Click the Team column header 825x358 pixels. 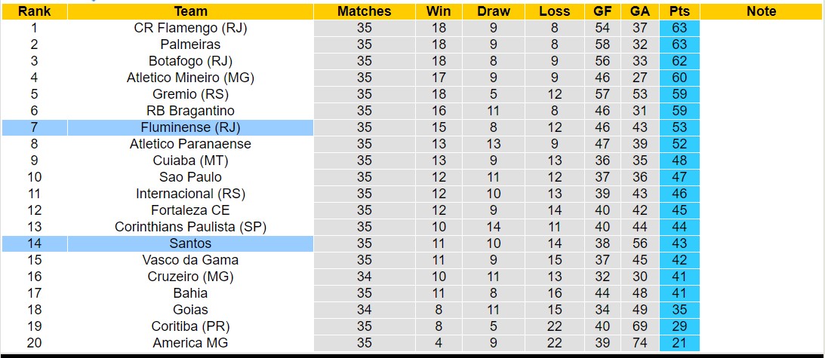pos(190,11)
